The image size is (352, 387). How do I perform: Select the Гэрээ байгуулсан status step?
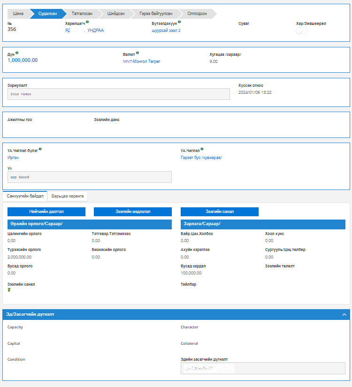point(156,14)
